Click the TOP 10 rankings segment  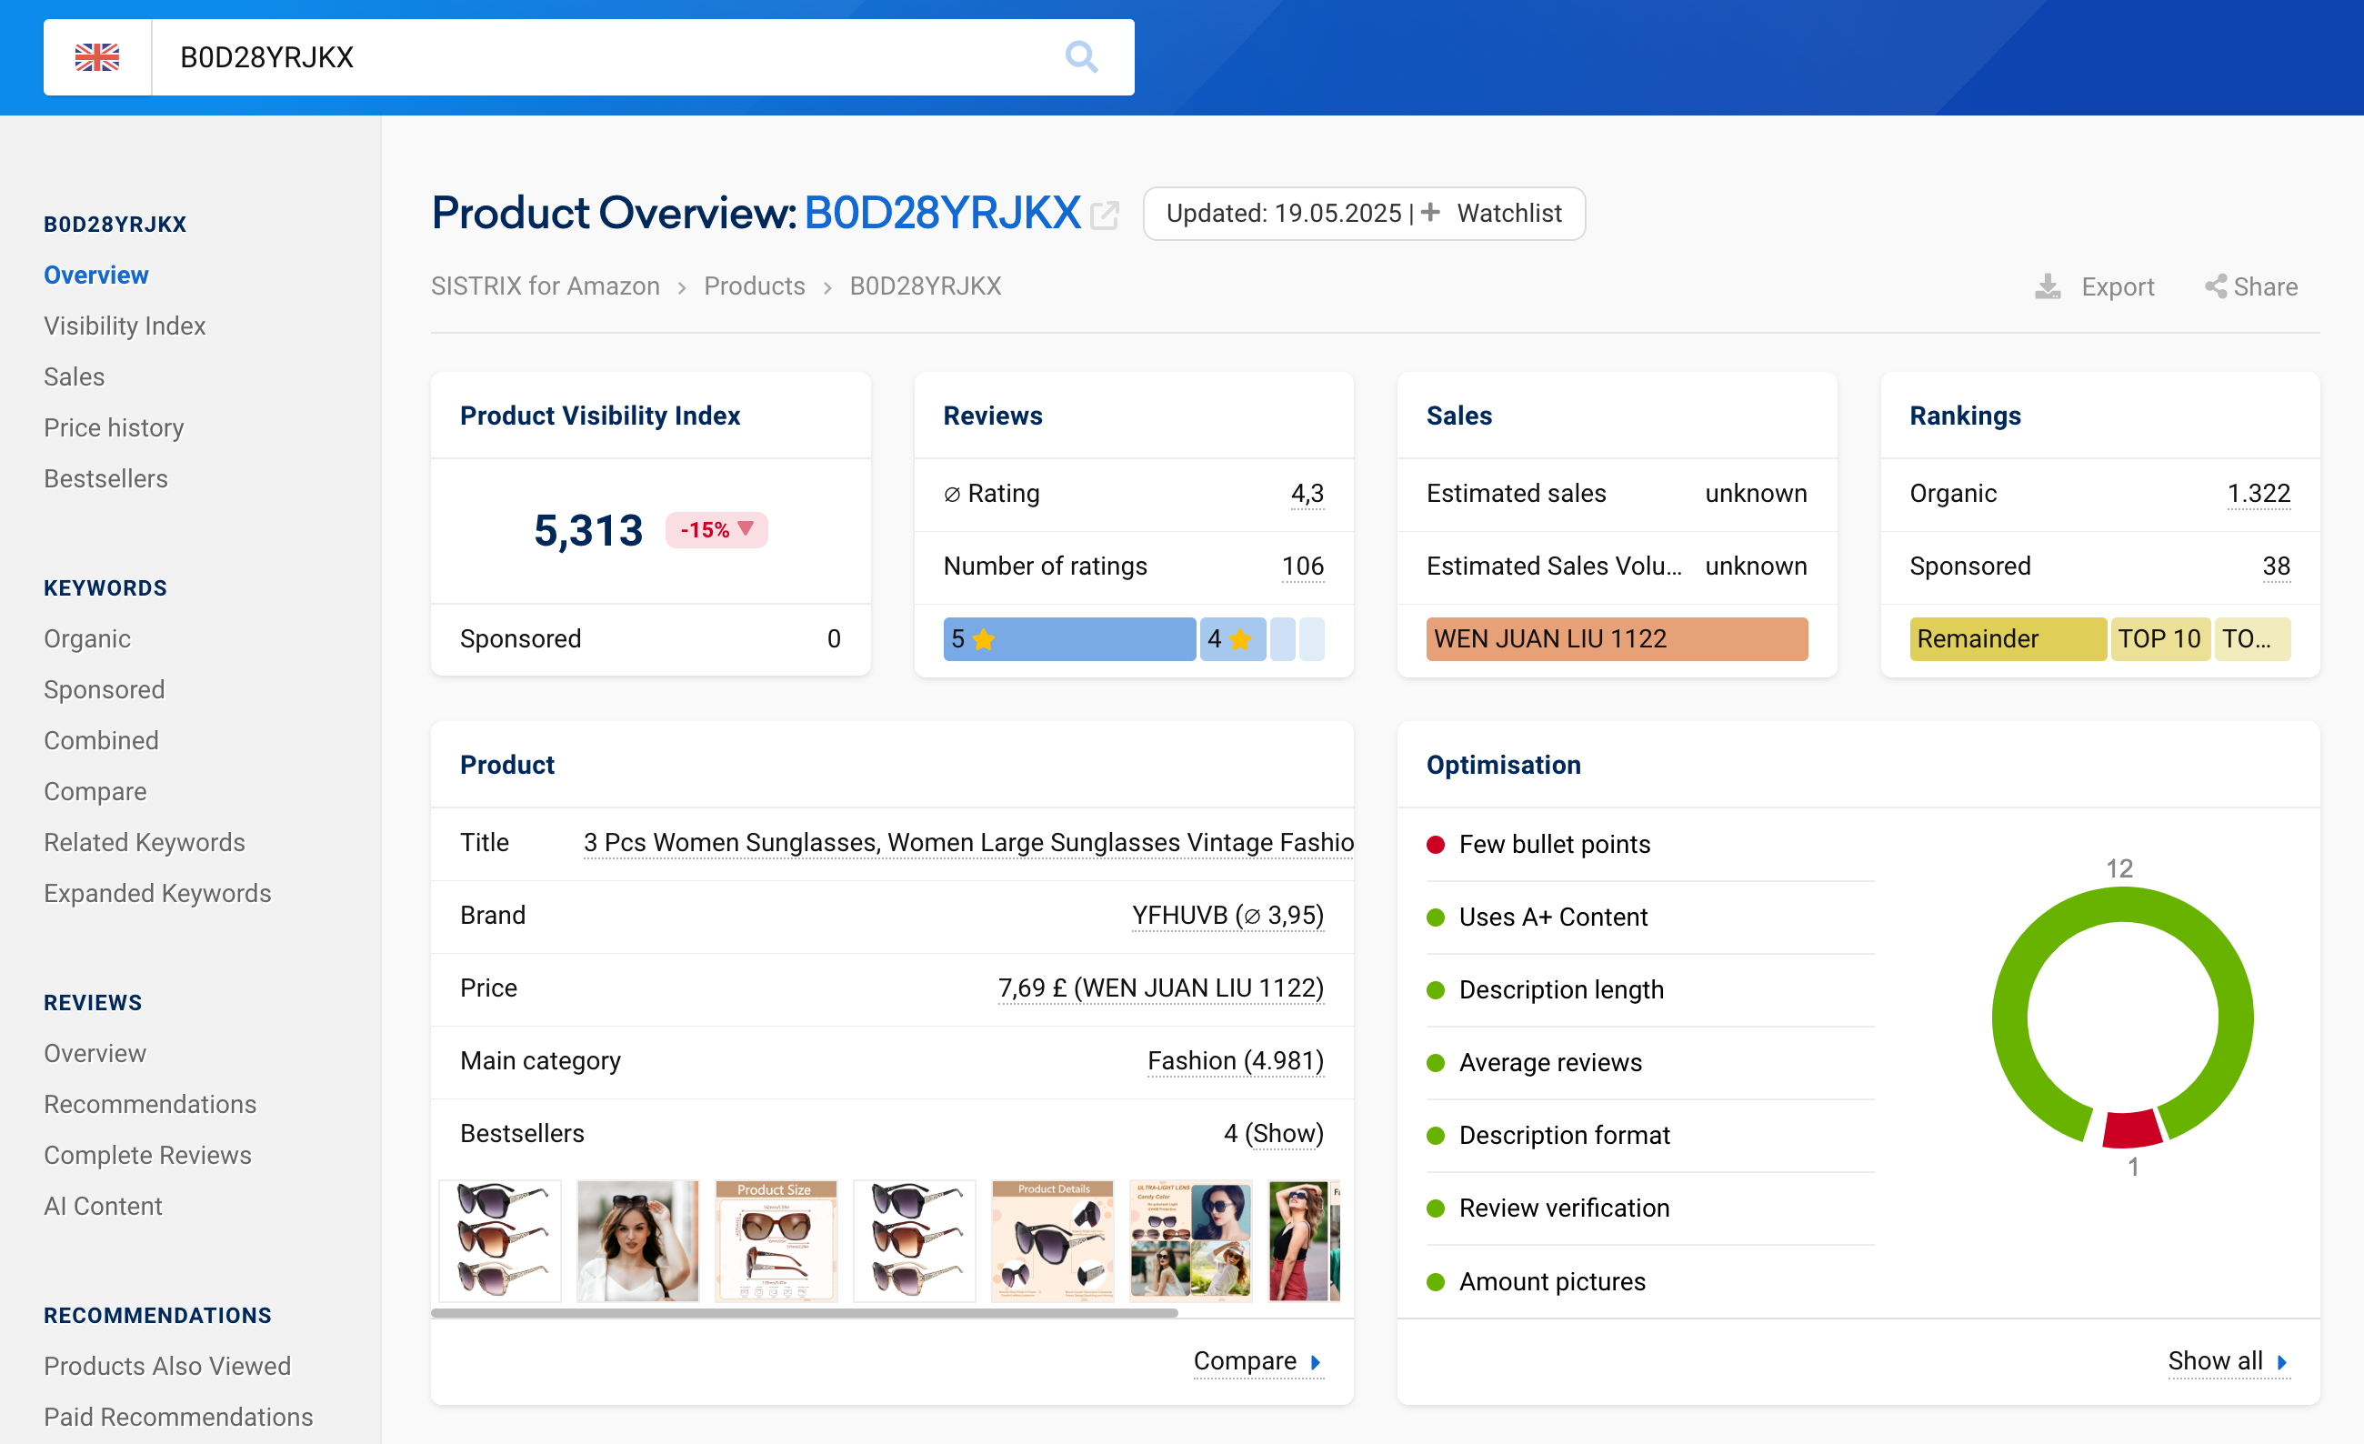tap(2159, 639)
